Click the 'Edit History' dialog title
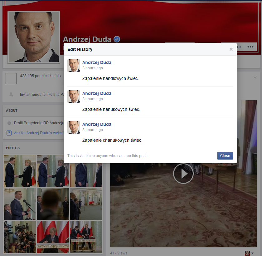 click(x=80, y=49)
